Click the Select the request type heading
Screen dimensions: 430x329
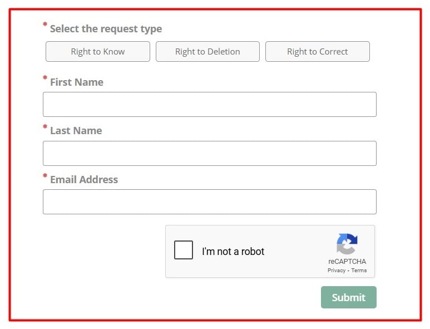(x=106, y=29)
